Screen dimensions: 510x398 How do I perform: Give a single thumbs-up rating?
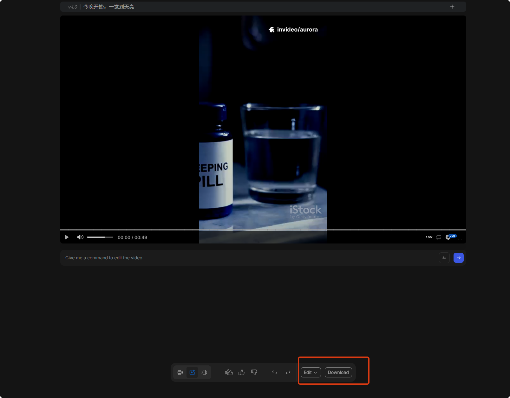click(x=242, y=372)
